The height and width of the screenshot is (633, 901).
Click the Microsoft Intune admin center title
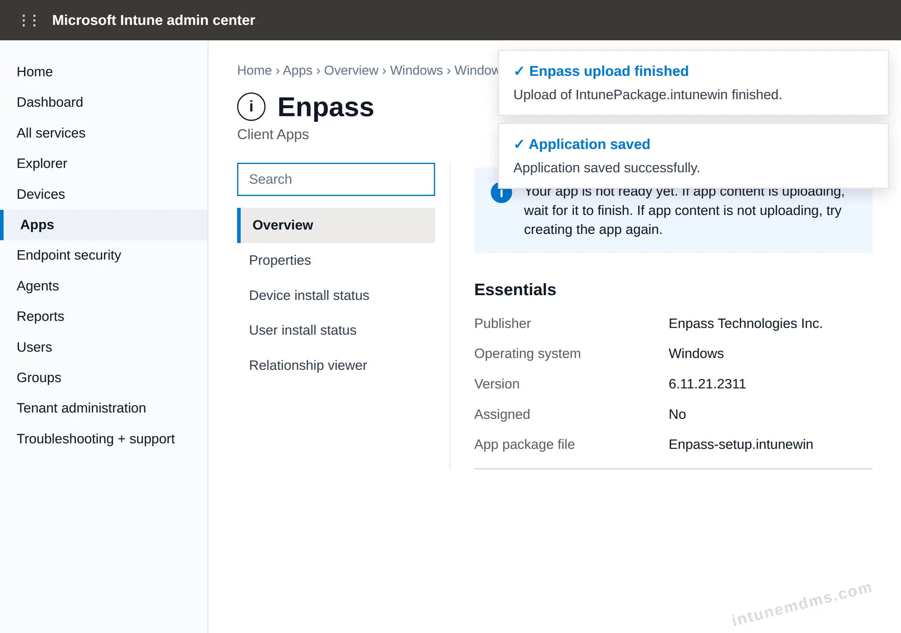154,20
